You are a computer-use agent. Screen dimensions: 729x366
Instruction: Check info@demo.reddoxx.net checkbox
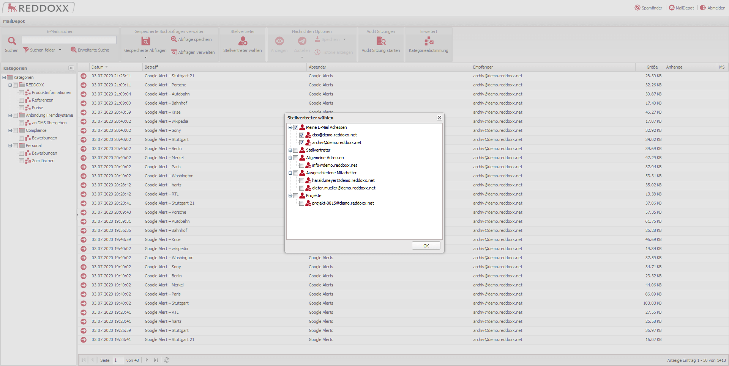point(302,165)
